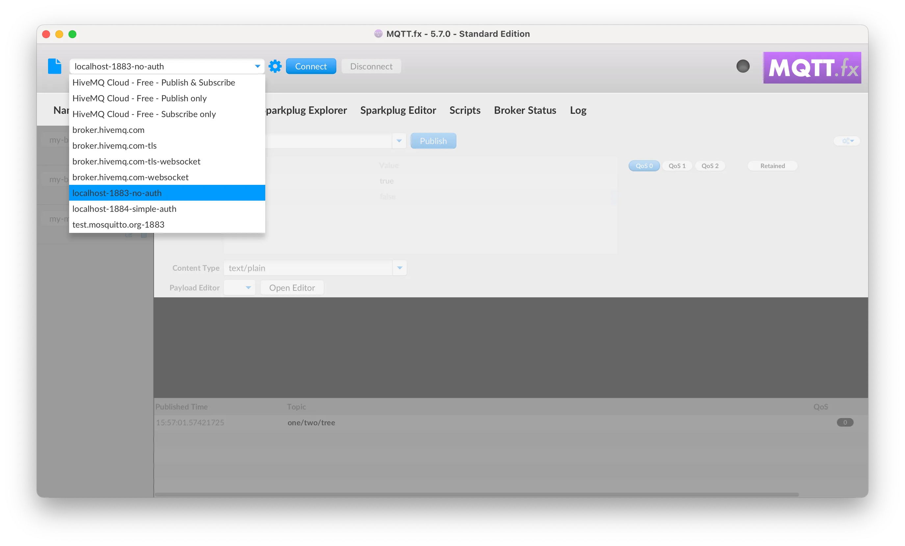Select localhost-1884-simple-auth profile
The image size is (905, 546).
click(124, 208)
